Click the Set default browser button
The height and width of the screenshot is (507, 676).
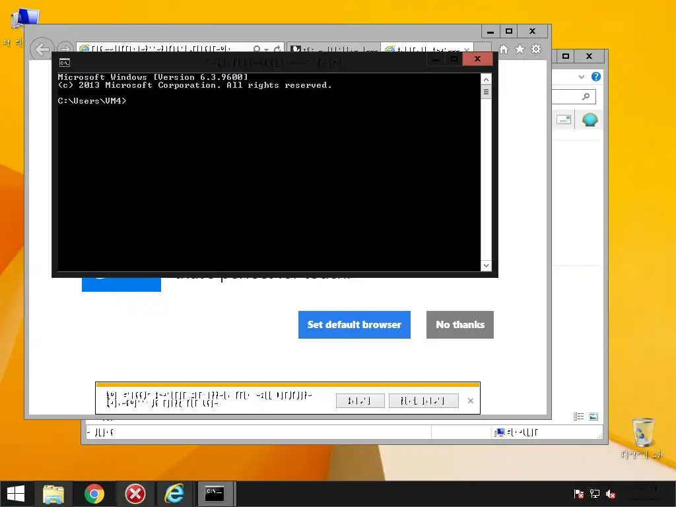pyautogui.click(x=355, y=325)
